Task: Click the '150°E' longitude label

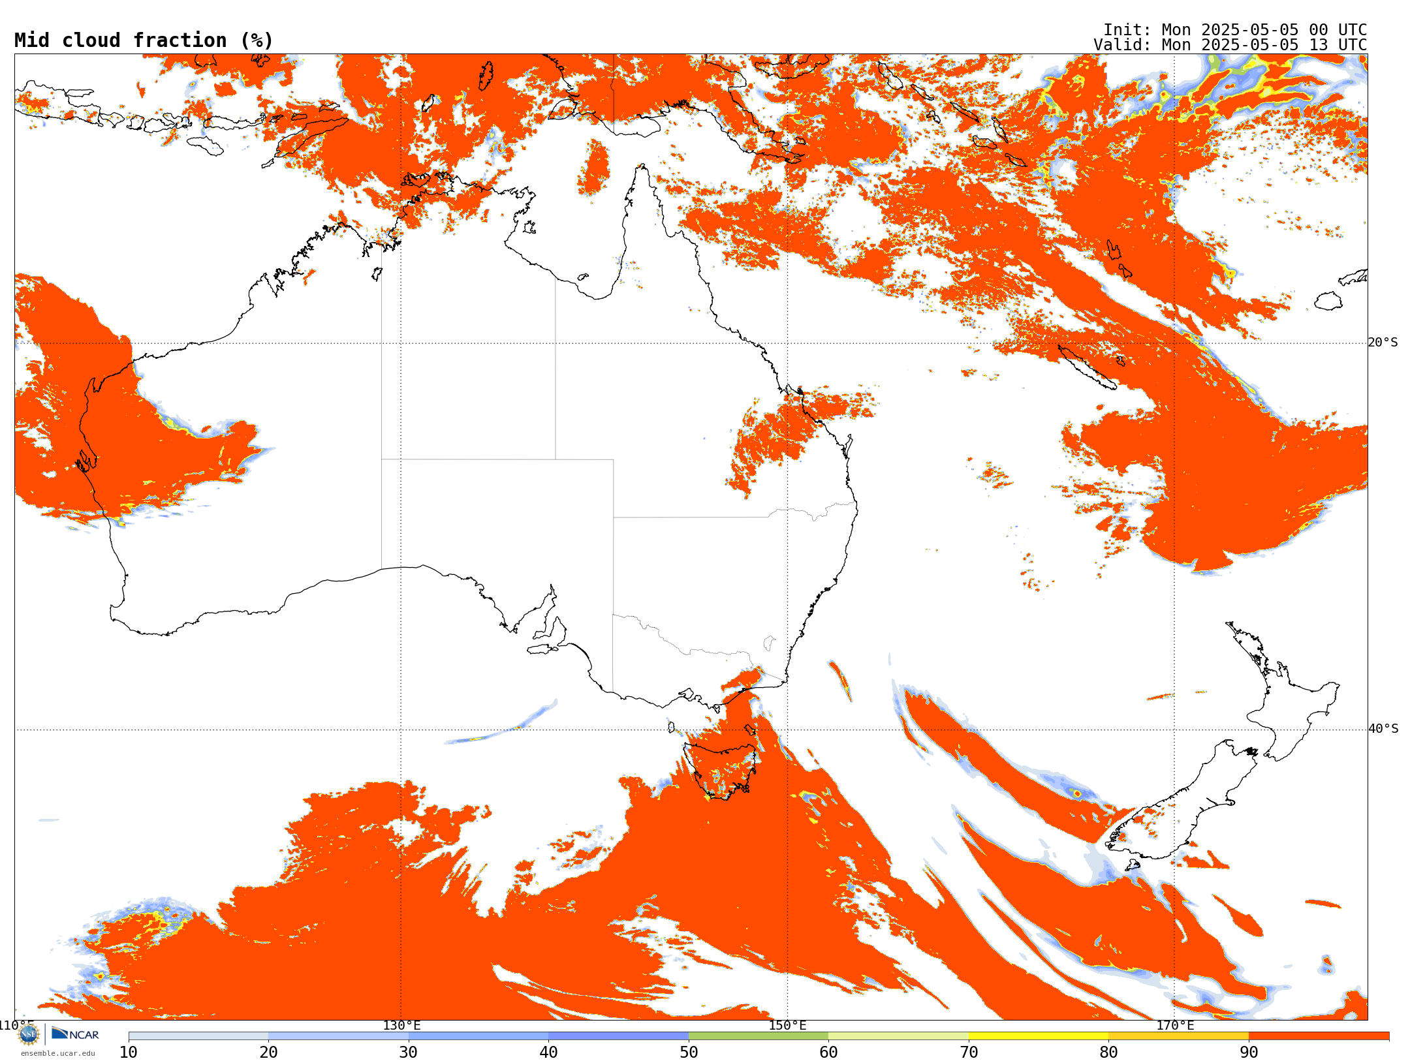Action: (x=787, y=1025)
